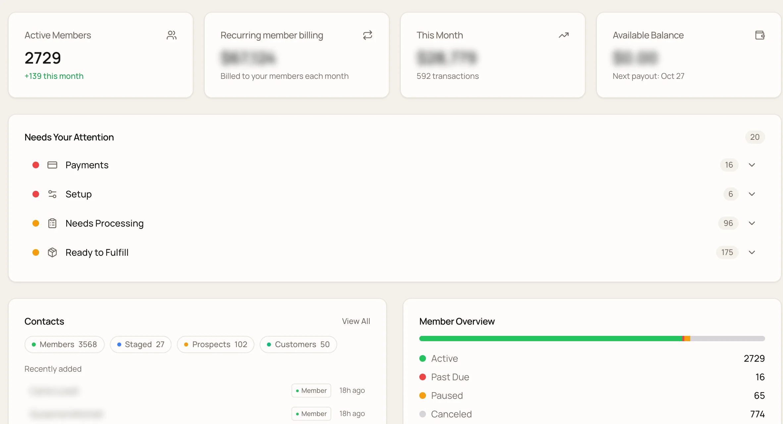Click the first recently added contact's Member tag
The image size is (783, 424).
311,391
